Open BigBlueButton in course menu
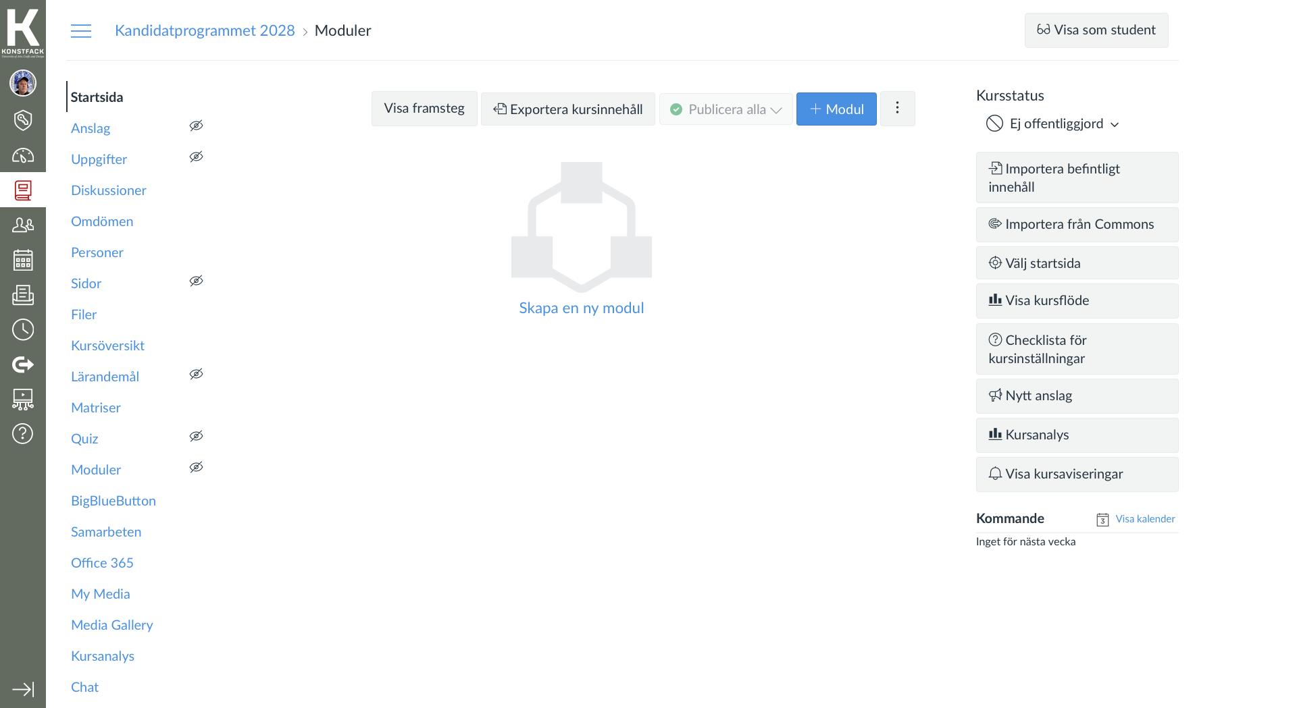 (113, 501)
